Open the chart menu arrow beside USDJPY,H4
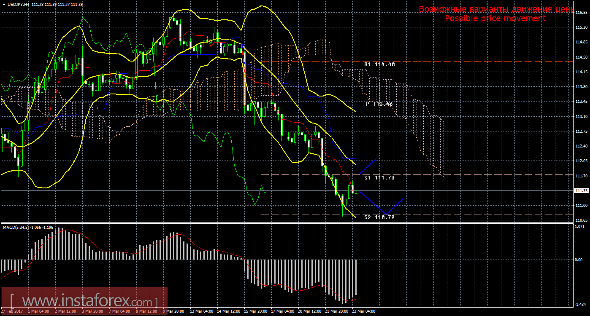The height and width of the screenshot is (316, 590). click(x=3, y=4)
